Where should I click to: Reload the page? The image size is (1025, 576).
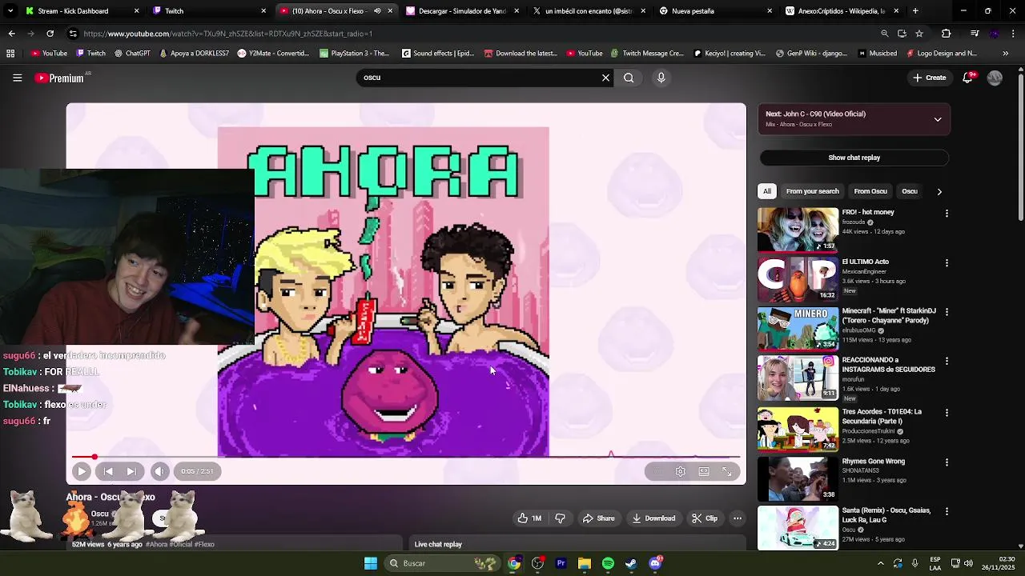point(50,34)
